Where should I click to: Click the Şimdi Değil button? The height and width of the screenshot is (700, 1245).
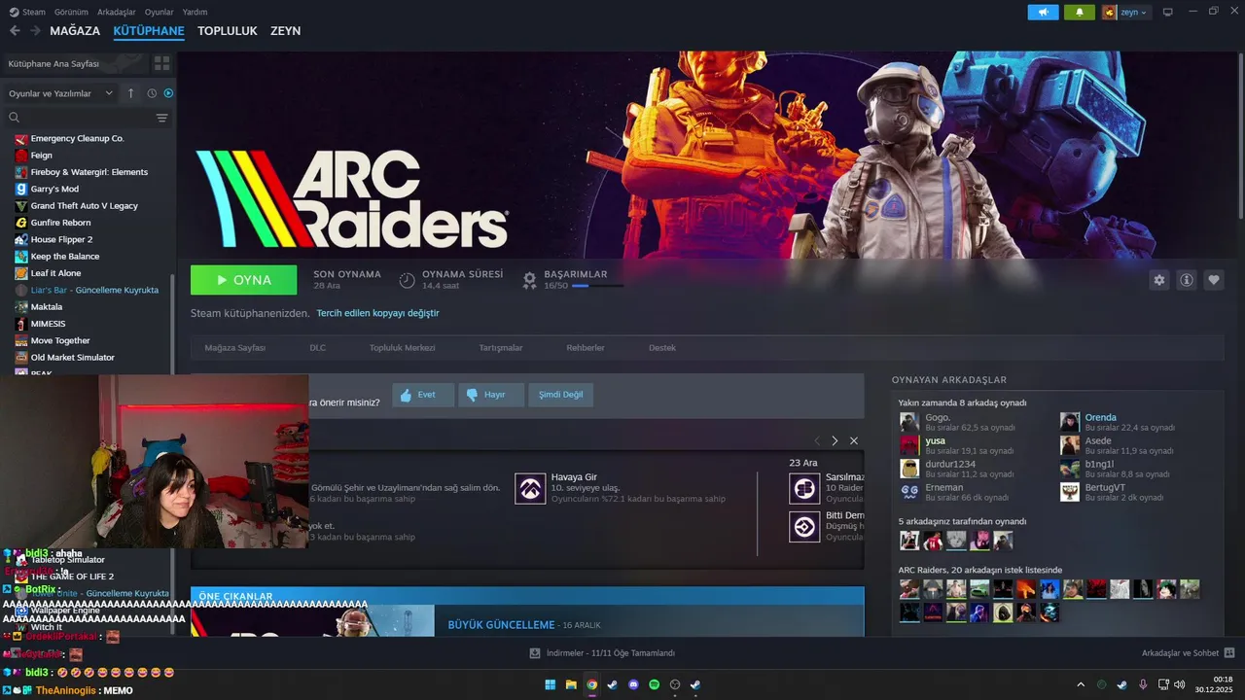561,395
